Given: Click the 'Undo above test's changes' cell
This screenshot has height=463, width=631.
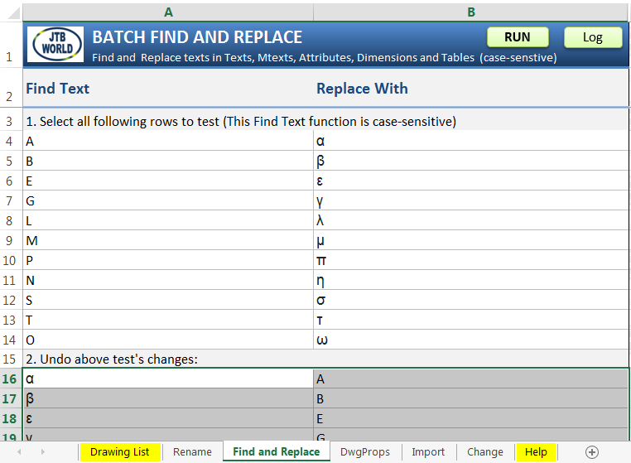Looking at the screenshot, I should point(168,359).
